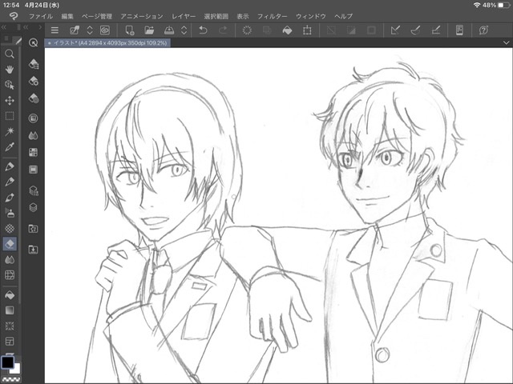Open the 編集 menu

[x=67, y=16]
